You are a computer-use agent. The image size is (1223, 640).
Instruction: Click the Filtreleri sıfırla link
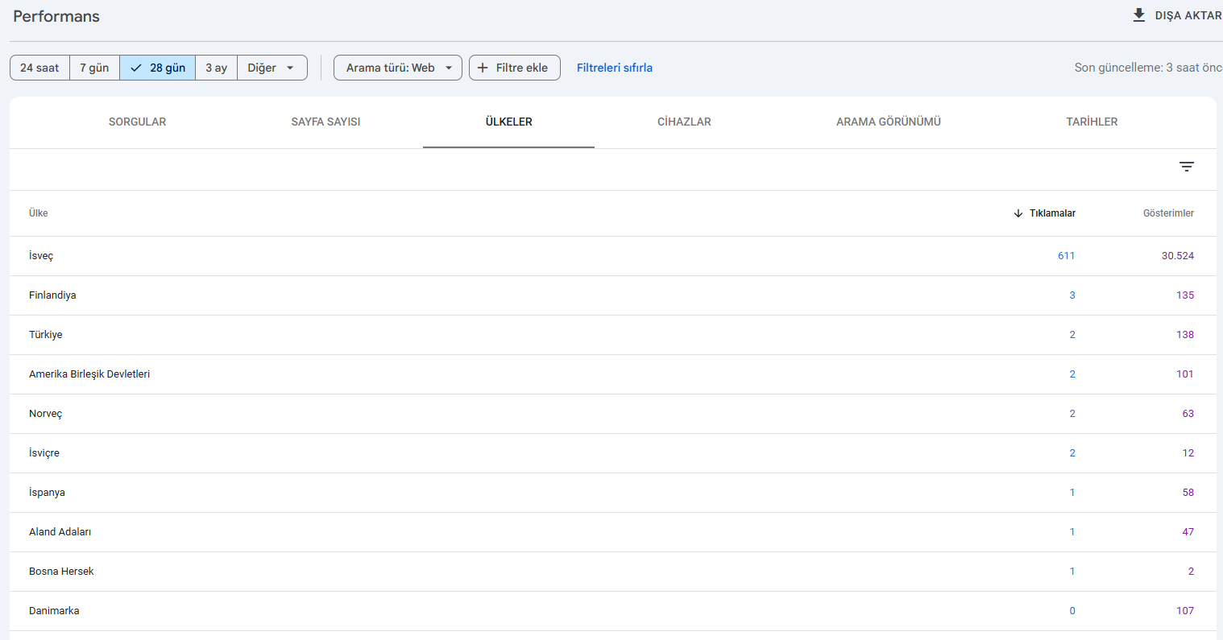pyautogui.click(x=615, y=68)
